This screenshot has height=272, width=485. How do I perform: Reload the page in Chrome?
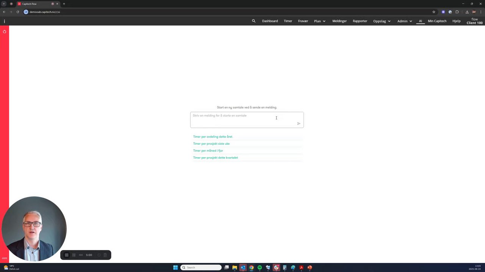pyautogui.click(x=18, y=12)
